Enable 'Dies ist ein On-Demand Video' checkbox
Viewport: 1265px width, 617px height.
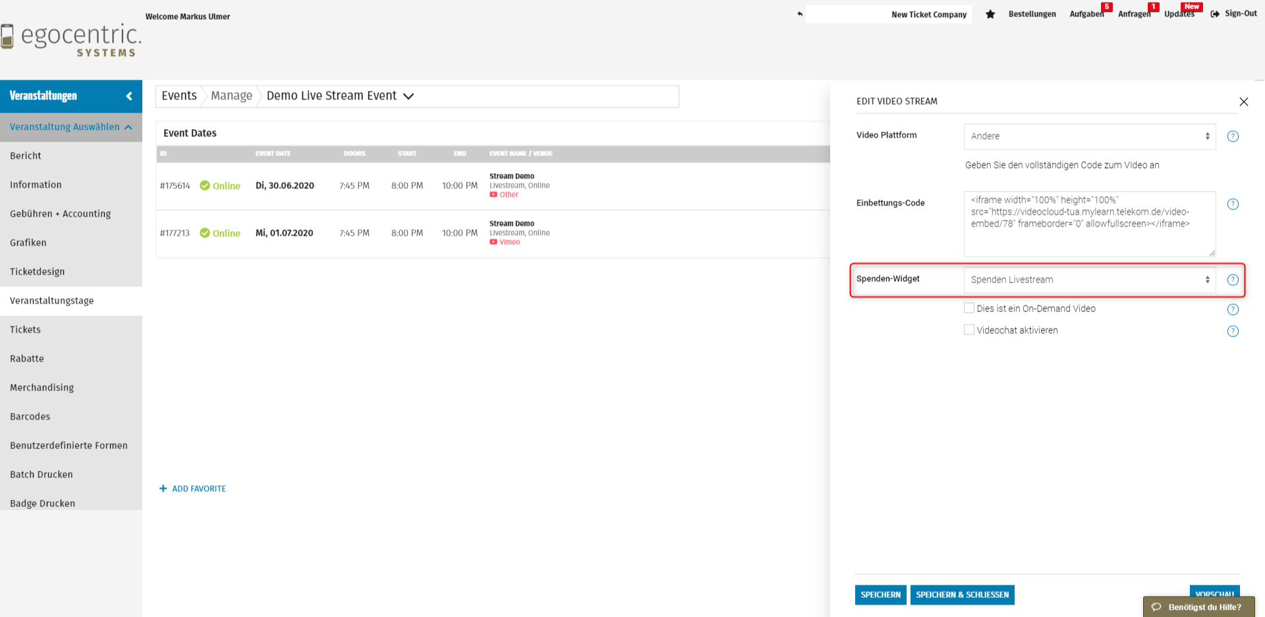coord(969,308)
